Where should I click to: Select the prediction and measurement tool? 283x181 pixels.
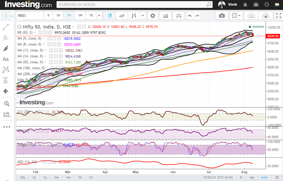coord(6,80)
